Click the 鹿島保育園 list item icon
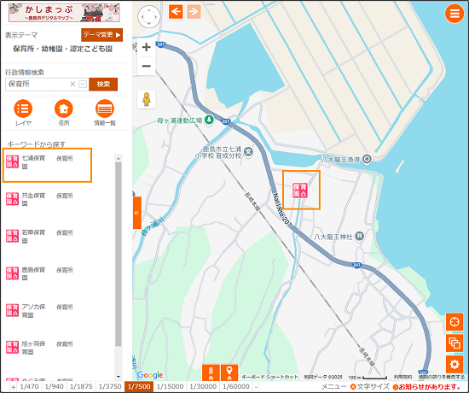The height and width of the screenshot is (393, 469). pos(12,273)
